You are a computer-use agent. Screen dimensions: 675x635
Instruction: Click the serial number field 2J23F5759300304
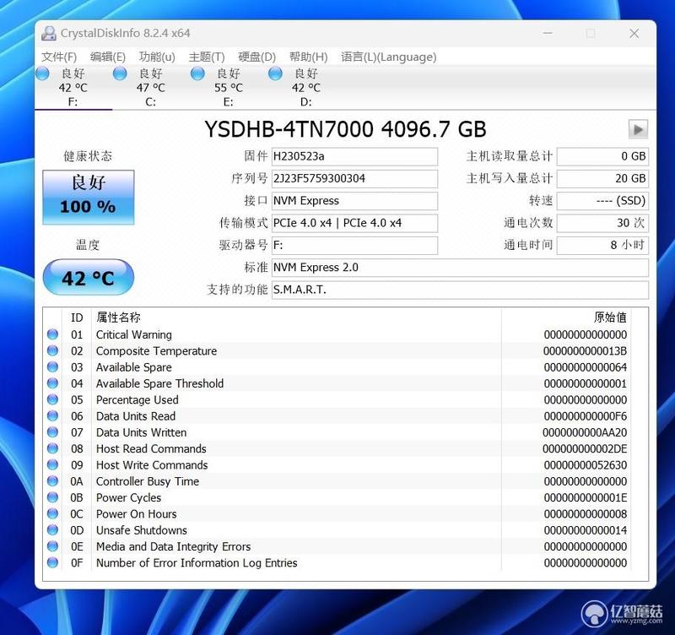(354, 178)
